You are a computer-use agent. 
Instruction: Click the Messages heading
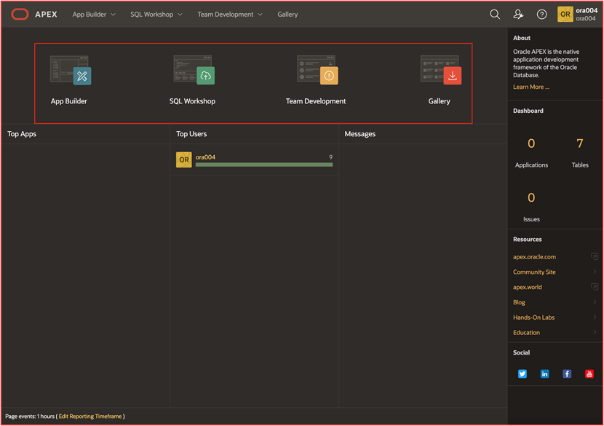tap(359, 134)
